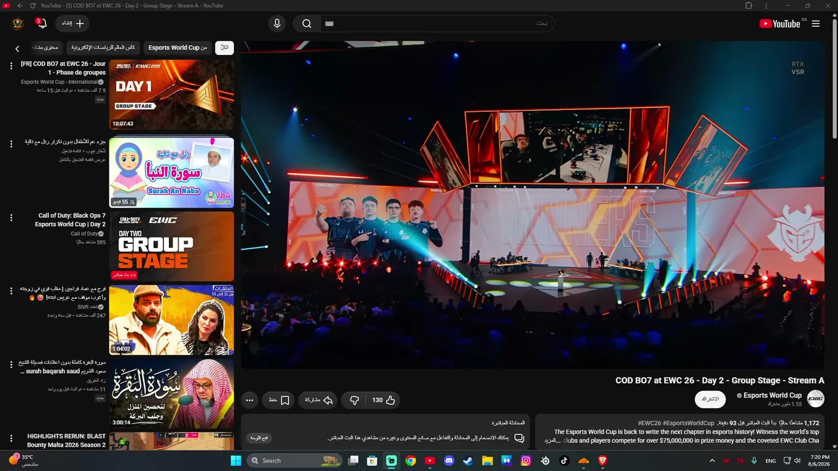Open the live chat panel button
Viewport: 838px width, 471px height.
coord(260,438)
